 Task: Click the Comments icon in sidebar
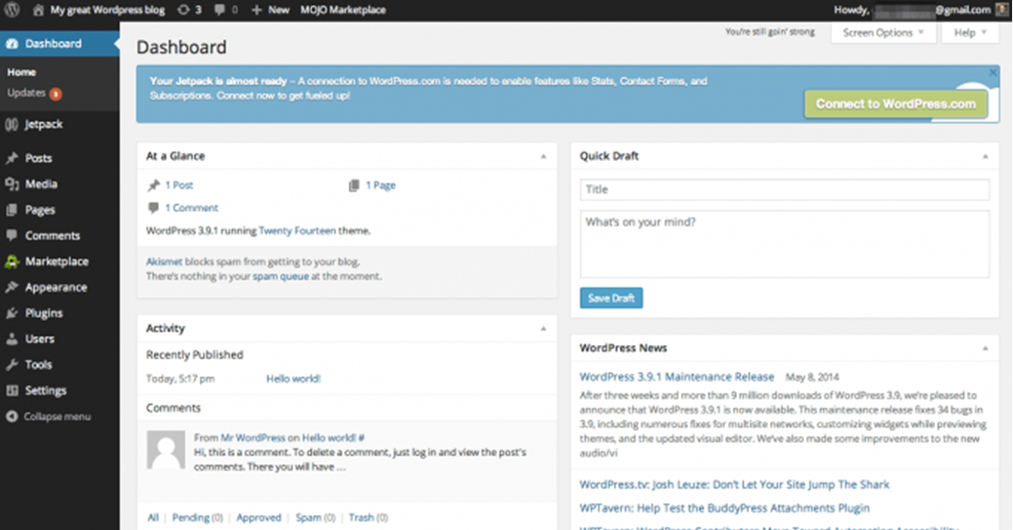coord(12,236)
